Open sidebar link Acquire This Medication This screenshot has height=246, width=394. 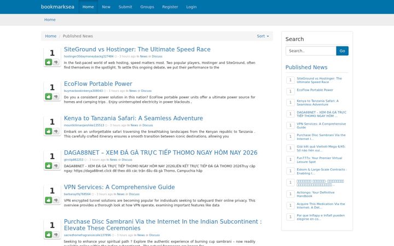321,206
